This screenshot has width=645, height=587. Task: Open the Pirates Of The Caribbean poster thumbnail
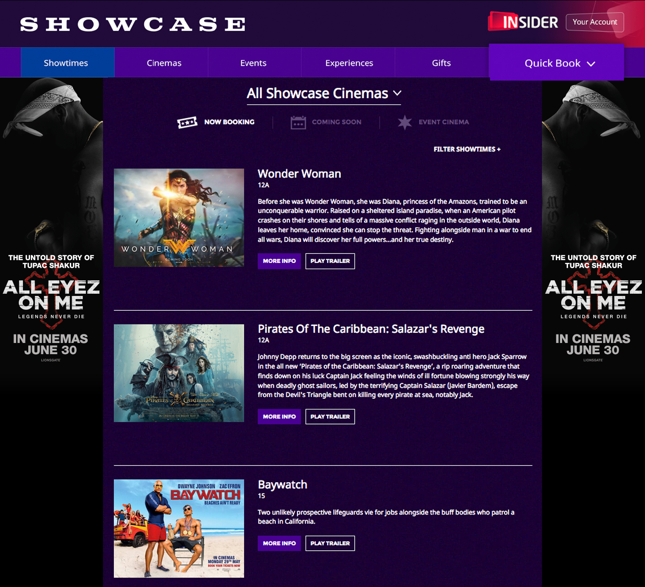click(179, 373)
